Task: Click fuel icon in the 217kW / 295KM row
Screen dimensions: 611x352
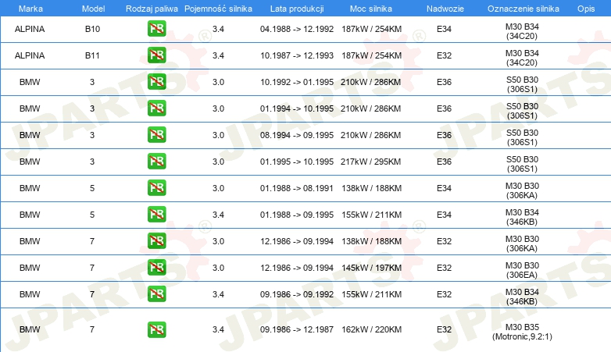Action: click(x=156, y=162)
